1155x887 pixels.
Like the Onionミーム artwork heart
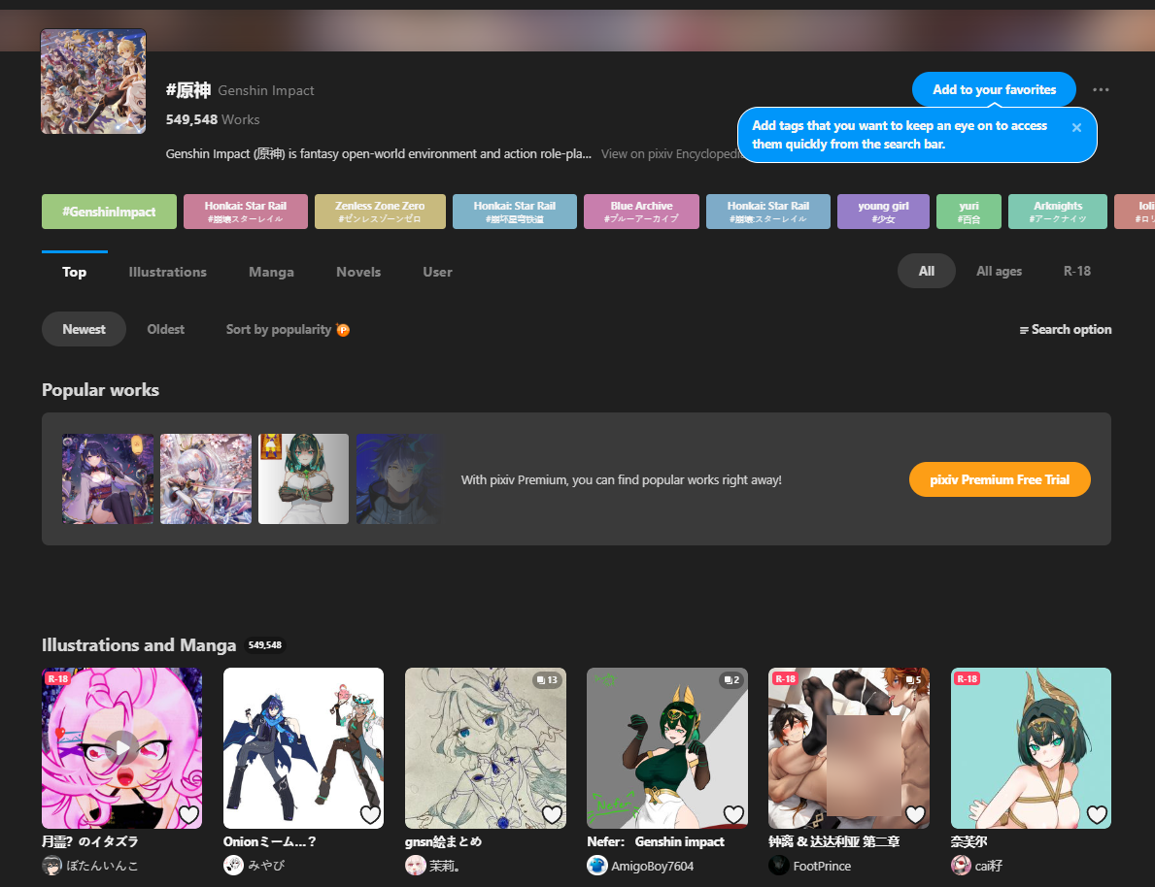[x=370, y=814]
